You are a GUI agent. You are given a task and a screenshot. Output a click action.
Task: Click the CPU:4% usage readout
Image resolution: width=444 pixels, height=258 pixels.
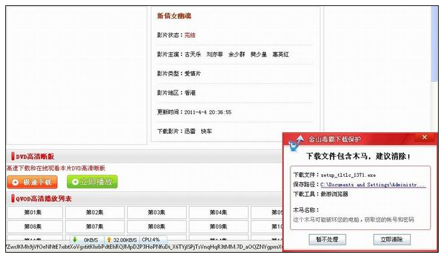point(151,239)
